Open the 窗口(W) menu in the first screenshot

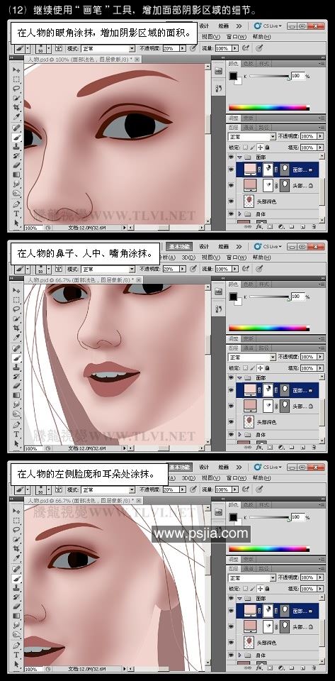coord(236,37)
